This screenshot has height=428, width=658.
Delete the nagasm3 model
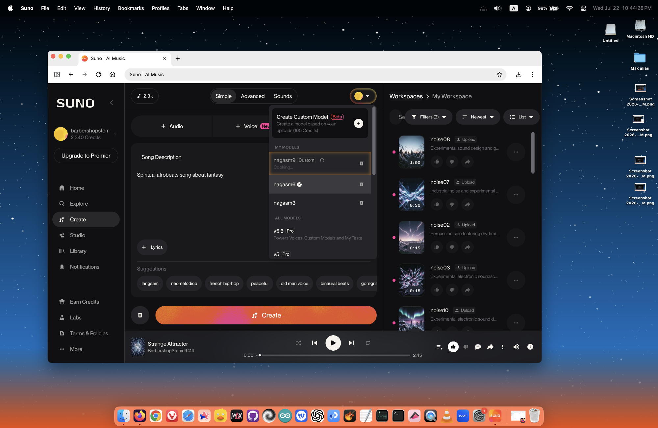[x=362, y=203]
